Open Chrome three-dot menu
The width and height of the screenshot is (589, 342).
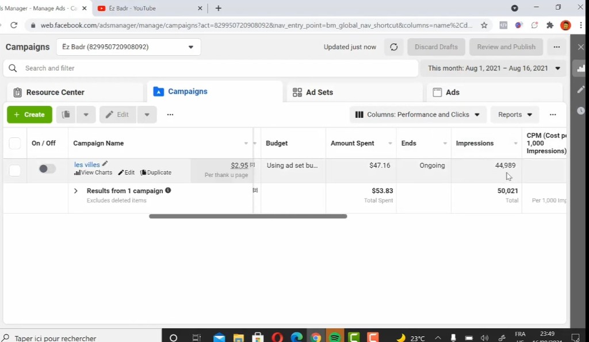[581, 25]
